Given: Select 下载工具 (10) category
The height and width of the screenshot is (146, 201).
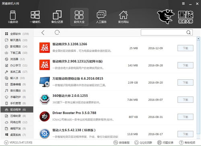Looking at the screenshot, I should tap(17, 53).
